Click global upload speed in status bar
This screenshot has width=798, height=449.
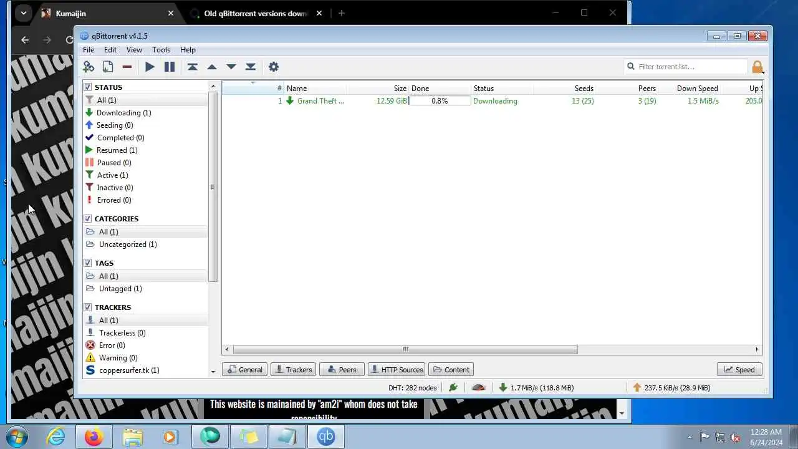(671, 387)
